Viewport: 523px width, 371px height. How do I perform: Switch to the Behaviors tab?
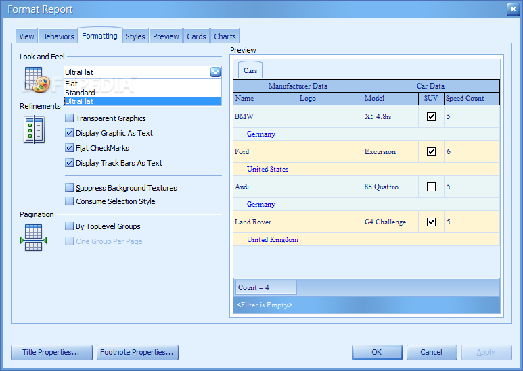coord(58,36)
